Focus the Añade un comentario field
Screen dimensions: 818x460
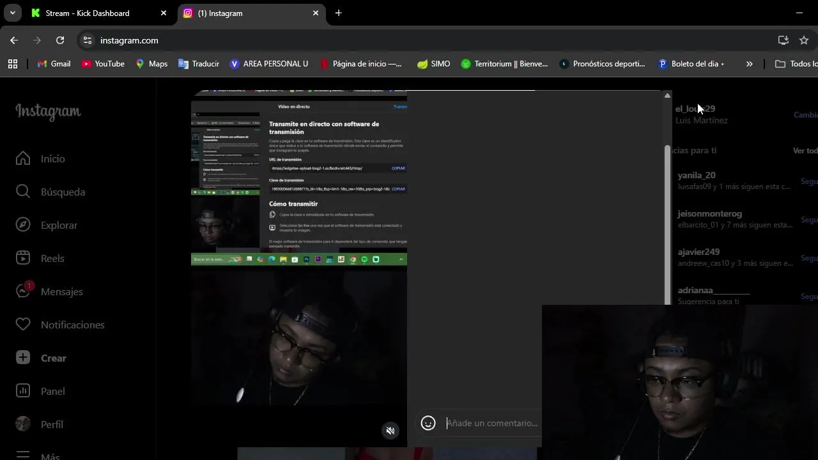[492, 423]
